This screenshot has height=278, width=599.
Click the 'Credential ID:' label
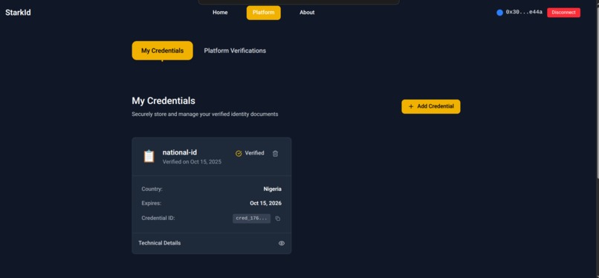pyautogui.click(x=158, y=218)
